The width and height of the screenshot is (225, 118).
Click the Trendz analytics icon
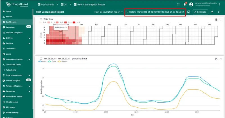coord(4,81)
